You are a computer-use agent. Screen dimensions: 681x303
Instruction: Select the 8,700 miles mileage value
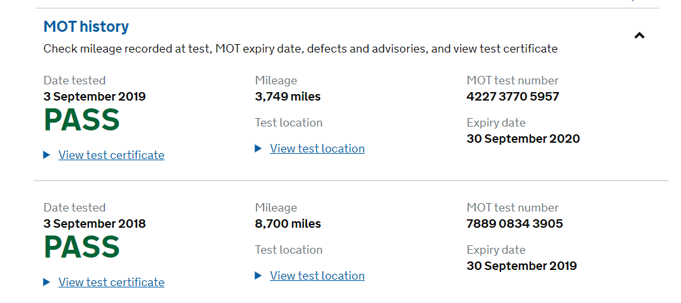click(x=288, y=224)
